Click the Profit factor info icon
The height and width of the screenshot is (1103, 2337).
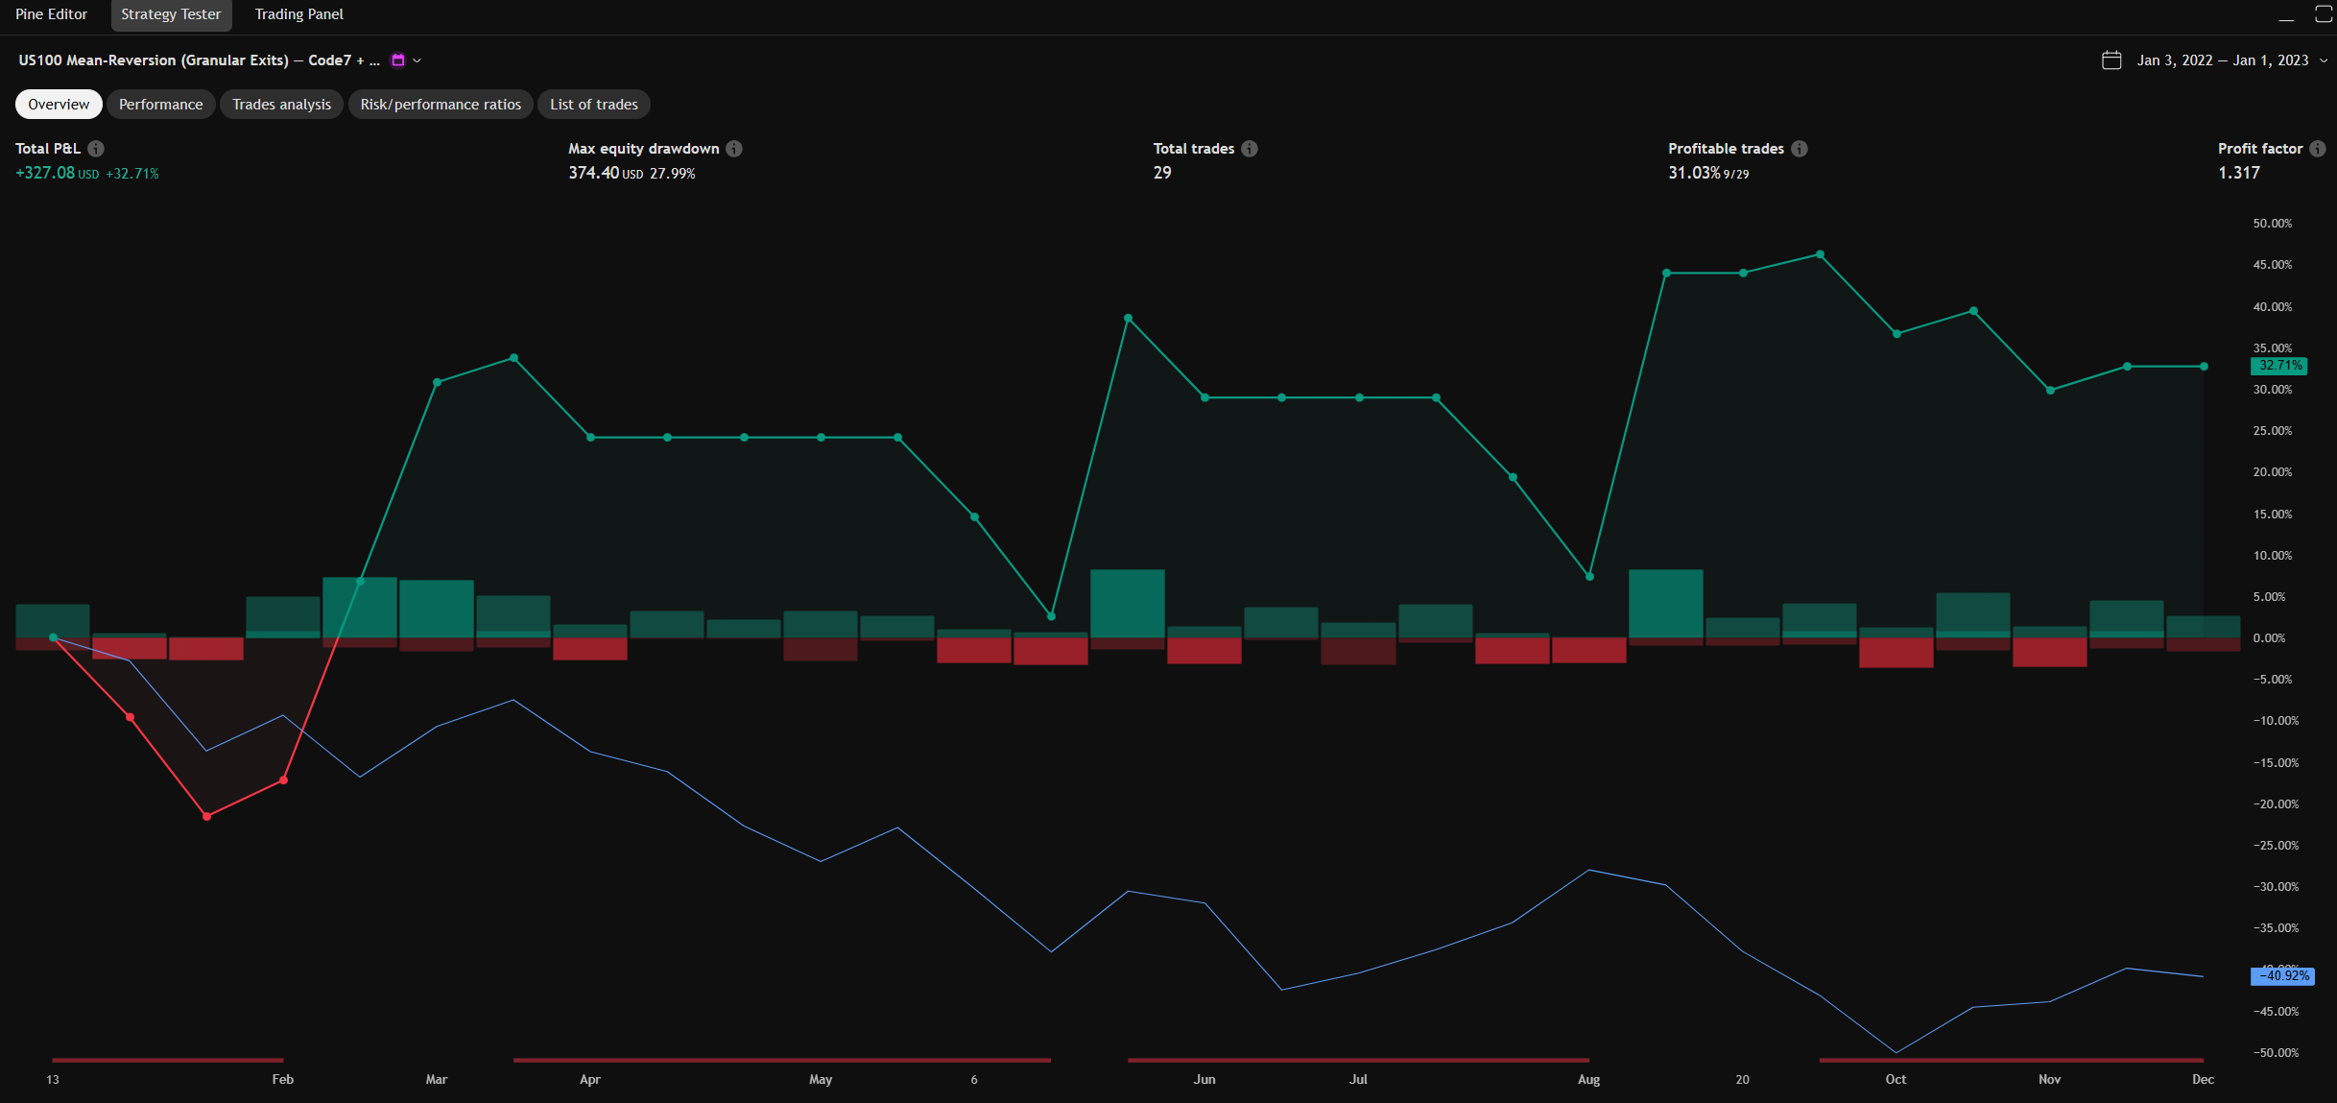2318,149
